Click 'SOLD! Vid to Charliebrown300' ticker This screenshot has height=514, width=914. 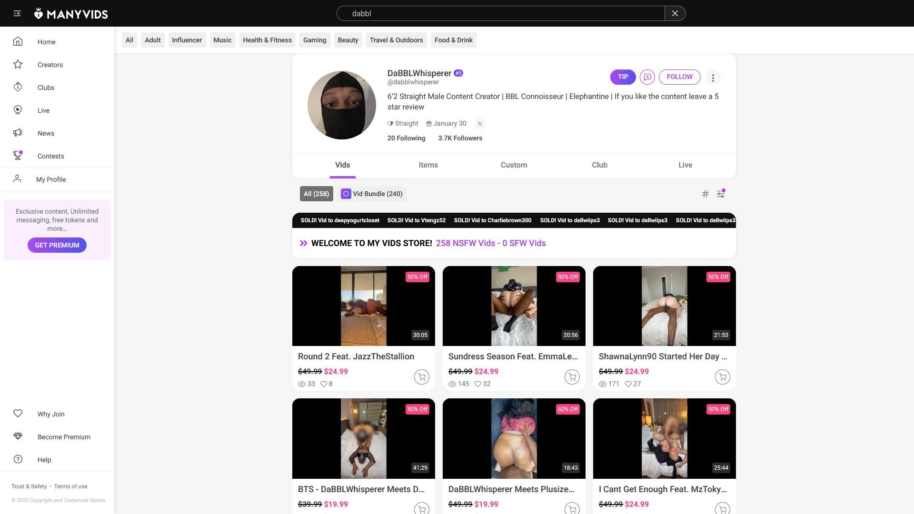click(493, 220)
